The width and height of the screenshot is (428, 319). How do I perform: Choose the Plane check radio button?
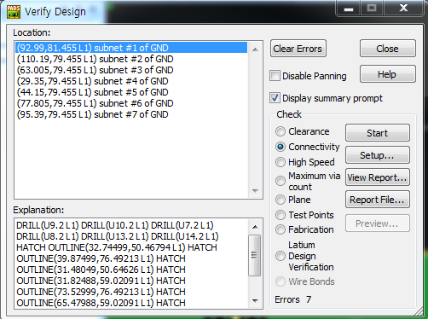(281, 200)
